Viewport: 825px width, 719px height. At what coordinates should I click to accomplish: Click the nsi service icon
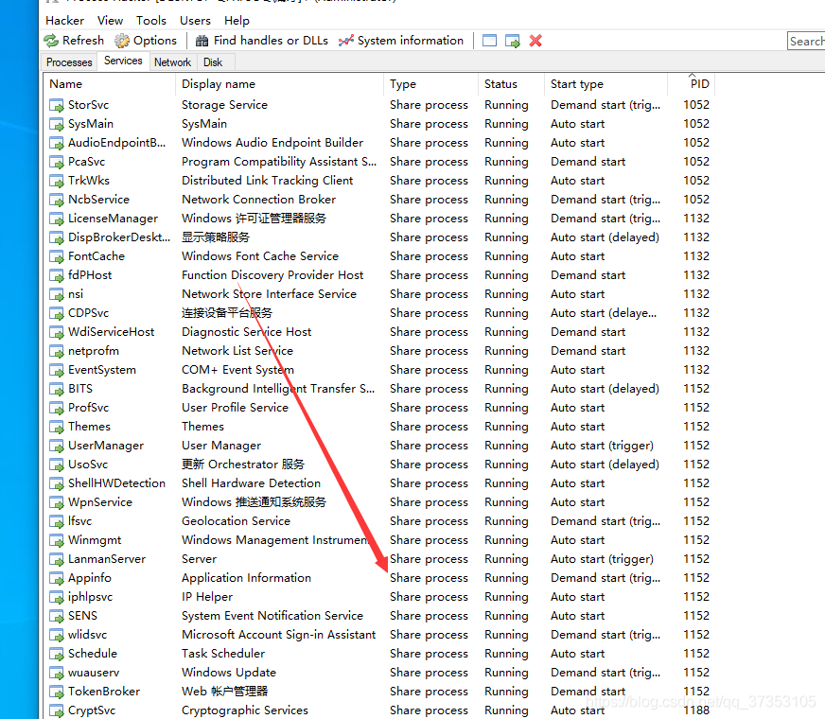pos(57,294)
